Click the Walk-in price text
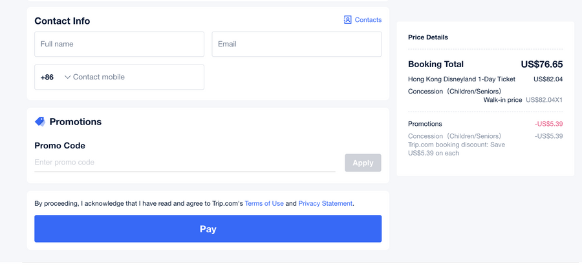582x271 pixels. point(502,100)
